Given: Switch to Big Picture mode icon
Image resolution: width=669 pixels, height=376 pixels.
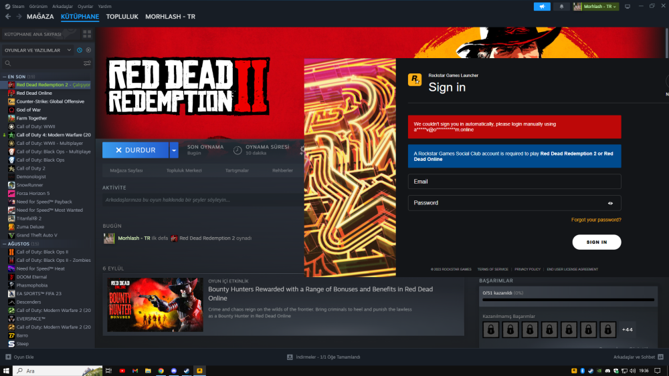Looking at the screenshot, I should (x=627, y=7).
